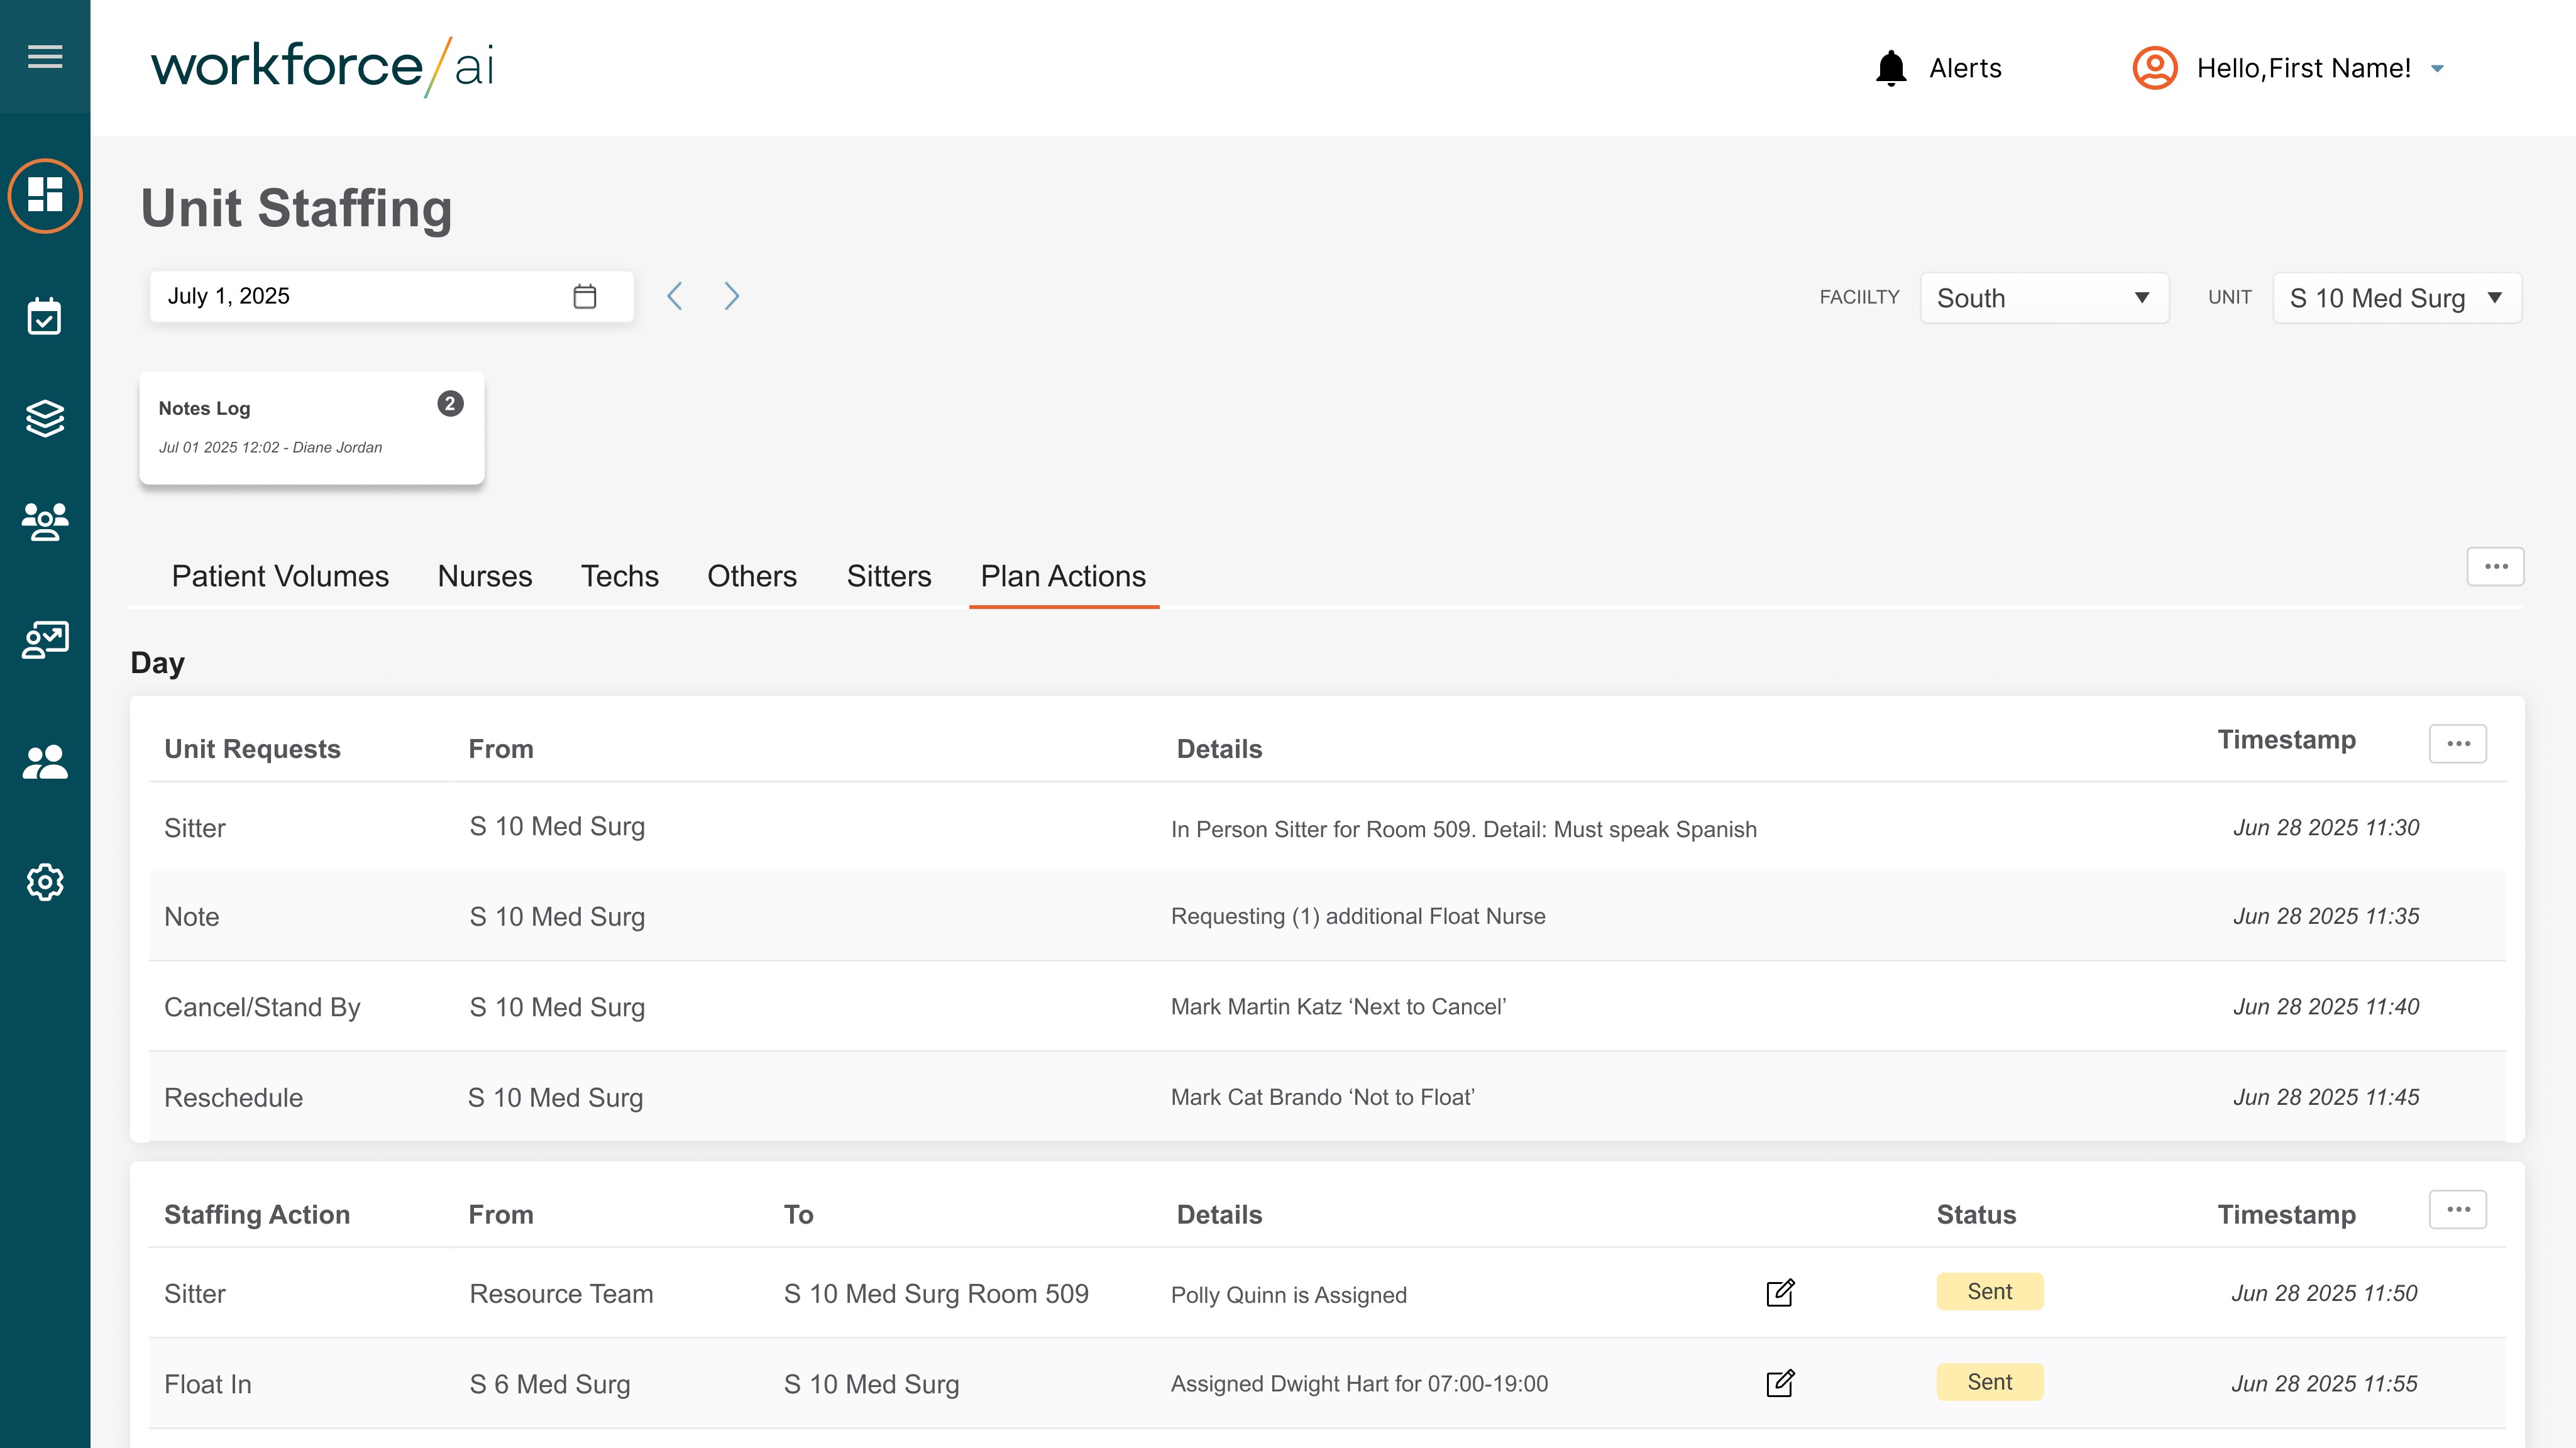The height and width of the screenshot is (1448, 2576).
Task: Open the user profile dropdown arrow
Action: 2438,69
